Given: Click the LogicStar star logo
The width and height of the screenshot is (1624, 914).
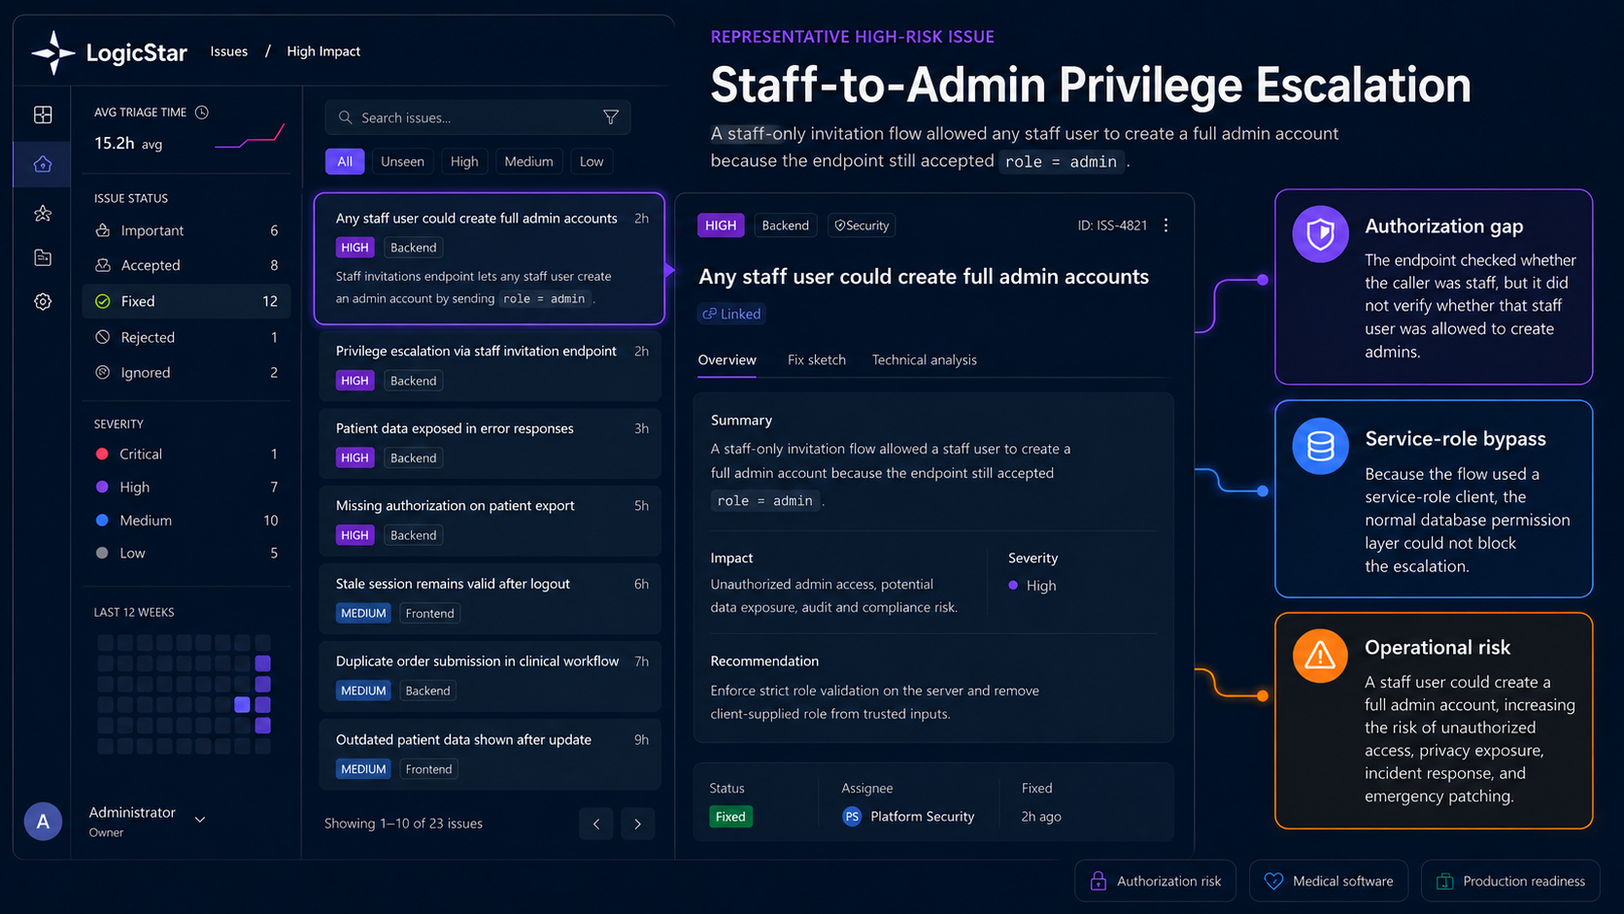Looking at the screenshot, I should tap(53, 52).
